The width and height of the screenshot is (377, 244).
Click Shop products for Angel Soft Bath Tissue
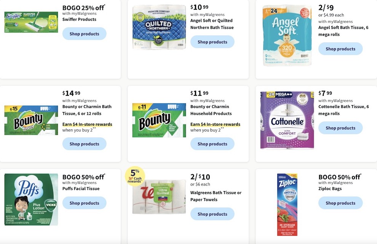pos(340,49)
